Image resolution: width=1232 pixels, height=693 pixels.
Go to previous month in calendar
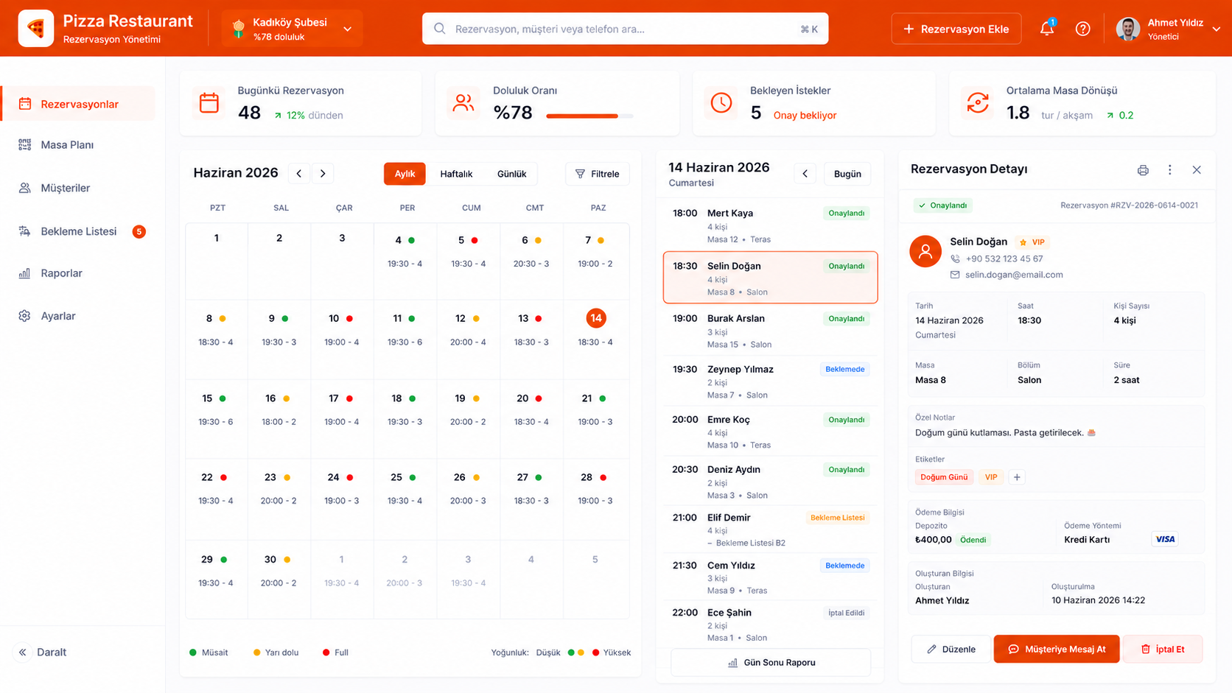(298, 174)
